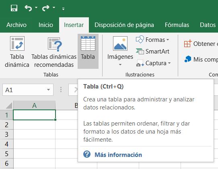This screenshot has height=169, width=218.
Task: Click Obtener complementos icon
Action: (188, 43)
